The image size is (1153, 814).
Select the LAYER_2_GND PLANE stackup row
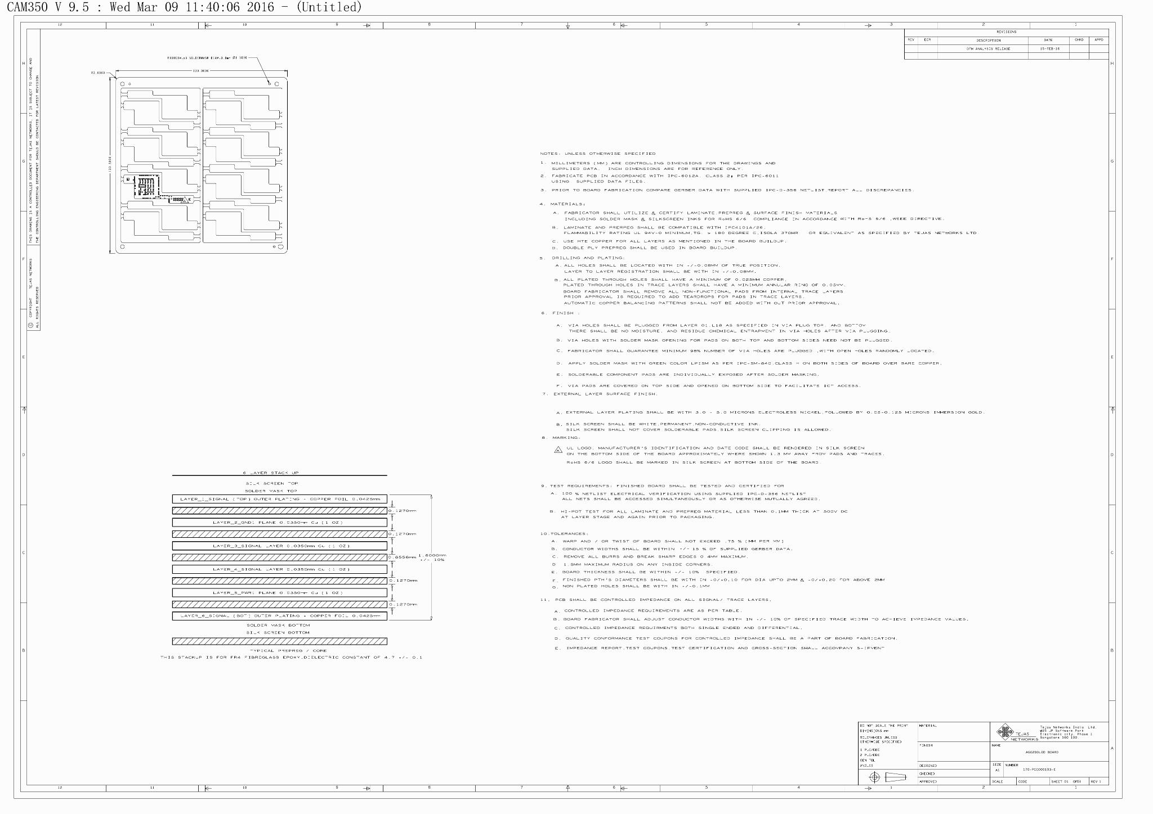pos(280,523)
